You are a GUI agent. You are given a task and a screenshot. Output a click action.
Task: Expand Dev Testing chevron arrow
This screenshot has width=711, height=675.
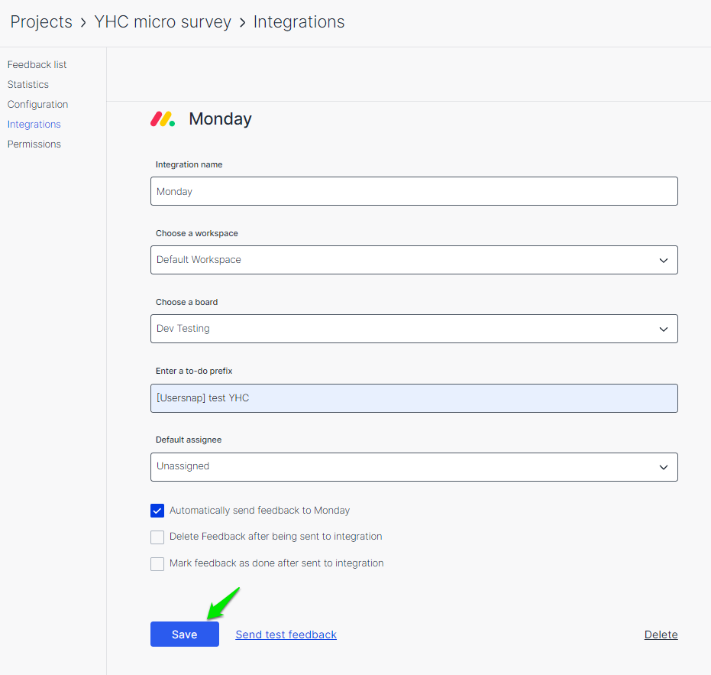click(x=664, y=329)
